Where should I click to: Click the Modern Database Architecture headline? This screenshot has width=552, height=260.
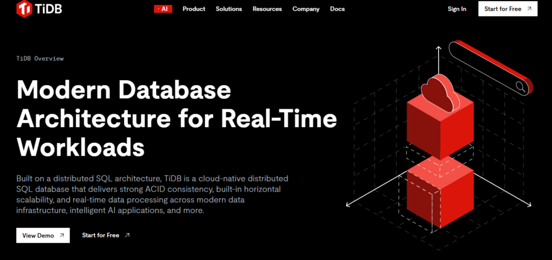point(176,118)
